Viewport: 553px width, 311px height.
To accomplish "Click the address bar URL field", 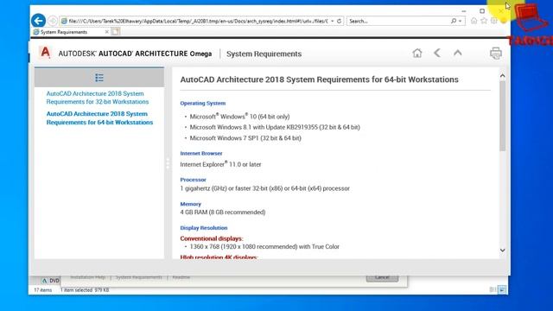I will click(198, 21).
